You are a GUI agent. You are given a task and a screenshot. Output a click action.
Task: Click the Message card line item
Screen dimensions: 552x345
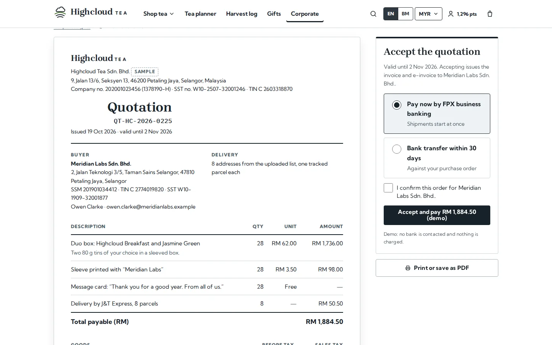coord(207,287)
